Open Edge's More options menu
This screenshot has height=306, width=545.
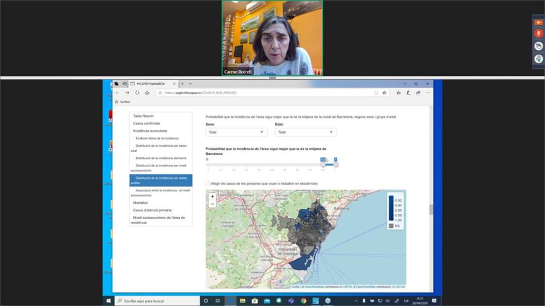[428, 93]
